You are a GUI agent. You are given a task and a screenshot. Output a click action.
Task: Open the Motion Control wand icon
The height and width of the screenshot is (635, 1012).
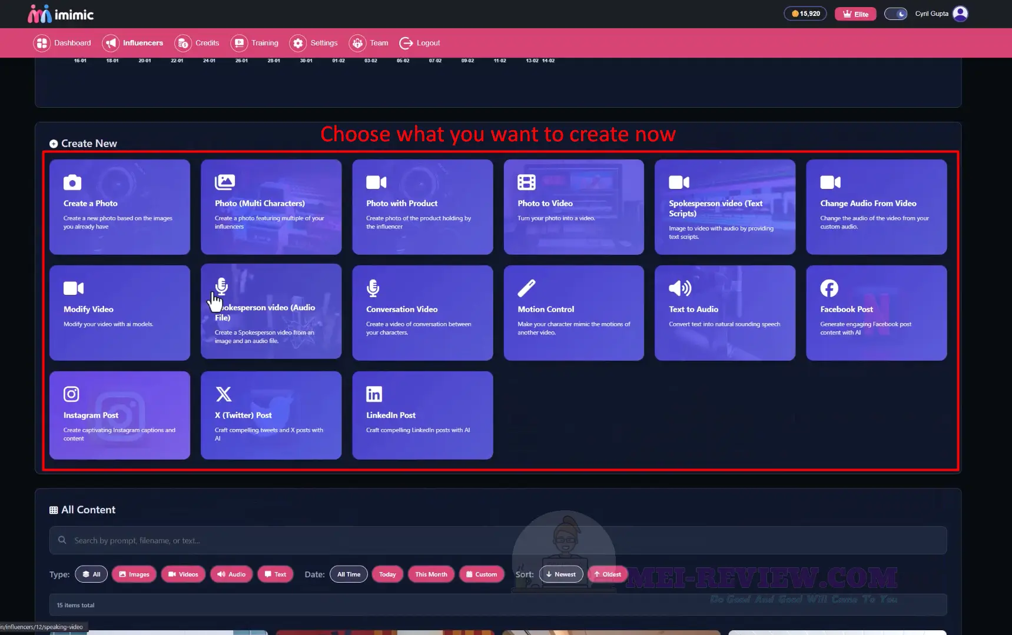click(526, 288)
